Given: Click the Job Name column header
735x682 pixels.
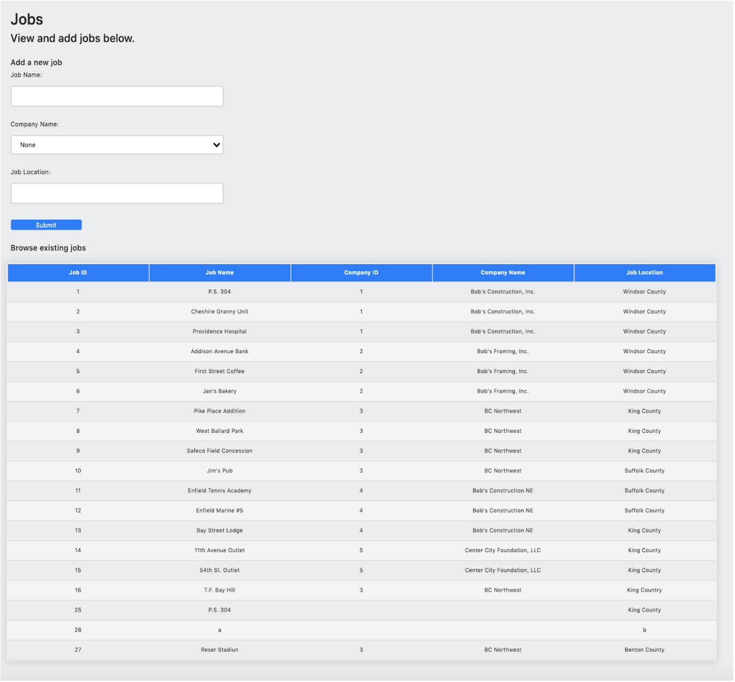Looking at the screenshot, I should (219, 272).
